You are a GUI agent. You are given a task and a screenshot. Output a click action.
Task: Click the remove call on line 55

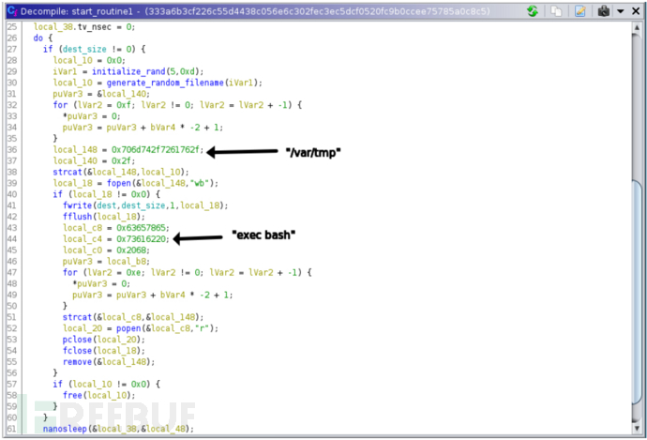[77, 361]
